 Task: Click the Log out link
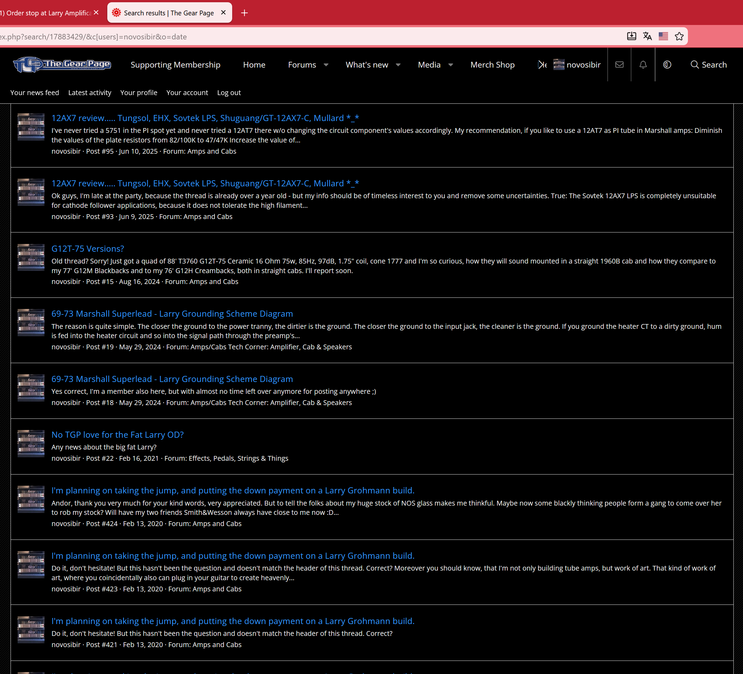228,93
